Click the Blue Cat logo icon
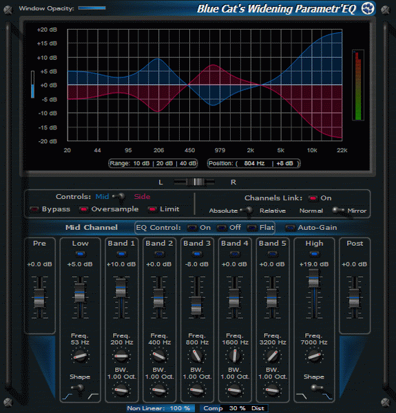The image size is (396, 413). [368, 8]
